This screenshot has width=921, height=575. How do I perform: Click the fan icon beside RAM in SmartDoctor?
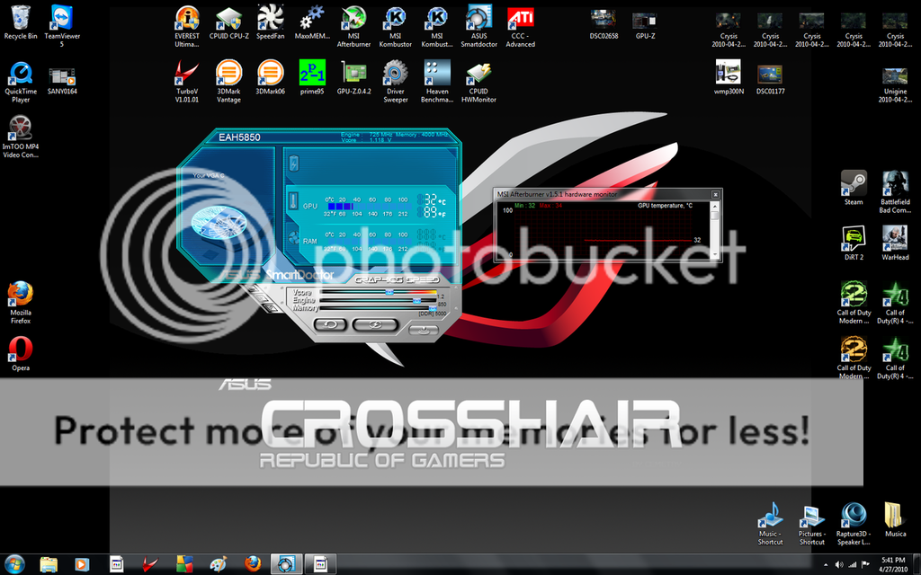[x=293, y=237]
